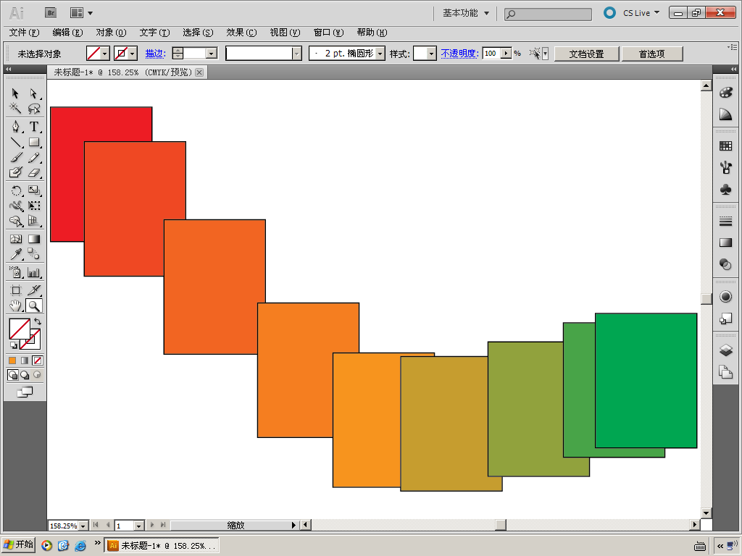The image size is (742, 556).
Task: Choose the Eraser tool
Action: coord(33,172)
